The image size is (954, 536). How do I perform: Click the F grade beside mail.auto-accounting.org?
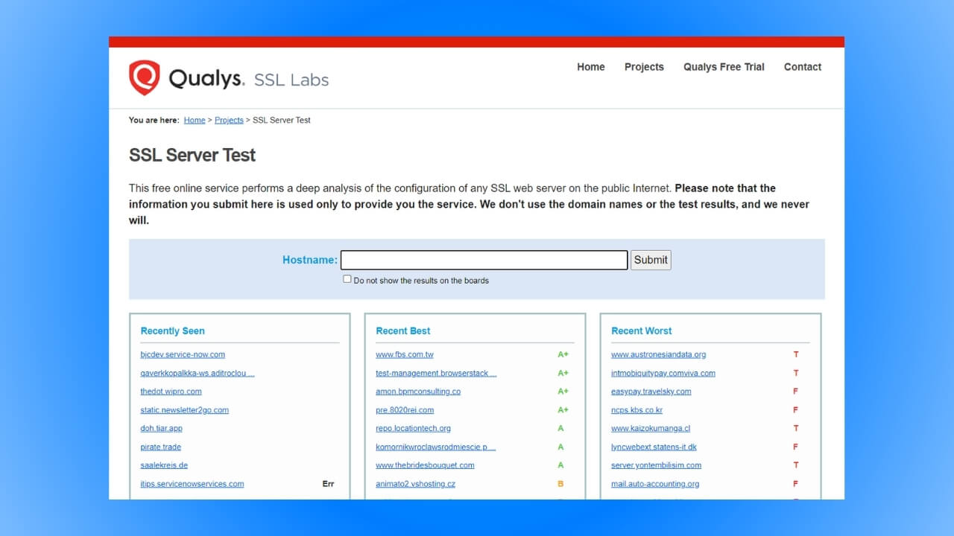pyautogui.click(x=796, y=484)
